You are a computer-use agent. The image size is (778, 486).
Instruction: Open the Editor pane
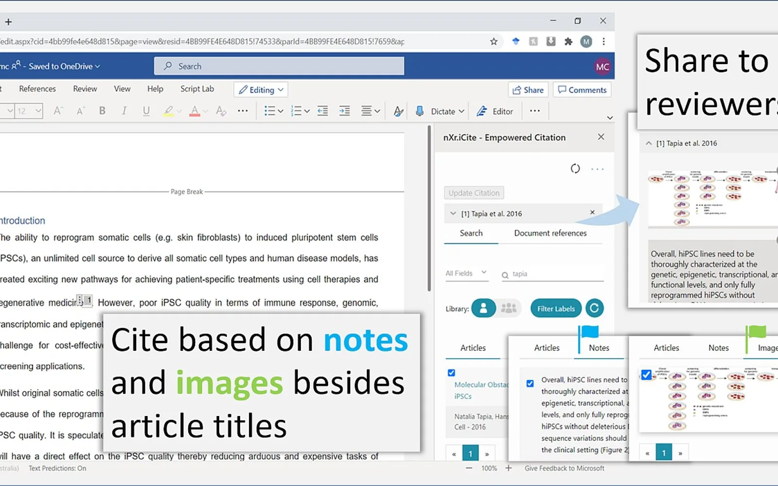[495, 111]
